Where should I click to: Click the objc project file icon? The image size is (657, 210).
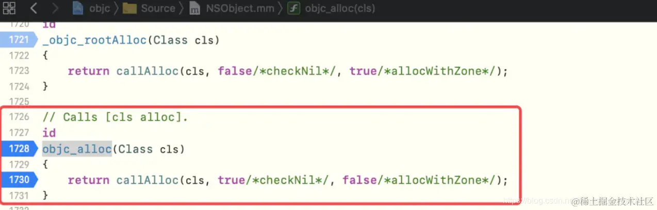[79, 9]
